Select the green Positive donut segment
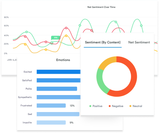 [101, 82]
